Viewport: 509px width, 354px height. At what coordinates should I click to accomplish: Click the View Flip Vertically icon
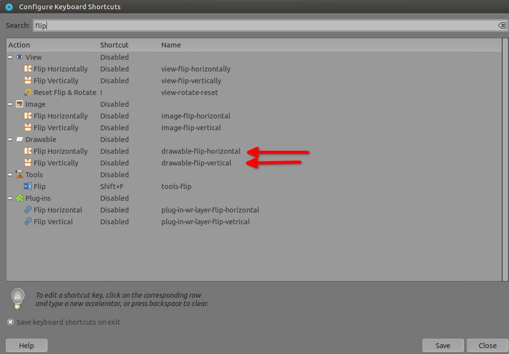28,81
